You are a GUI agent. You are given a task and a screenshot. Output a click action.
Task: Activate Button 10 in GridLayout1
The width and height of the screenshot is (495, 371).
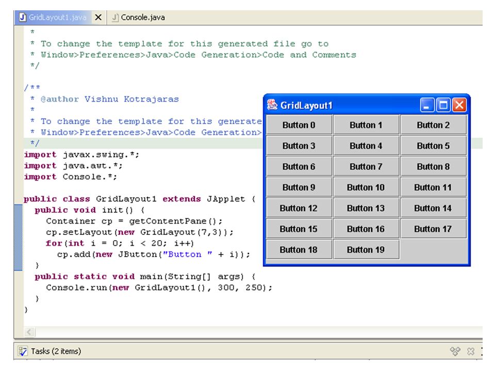pos(366,188)
